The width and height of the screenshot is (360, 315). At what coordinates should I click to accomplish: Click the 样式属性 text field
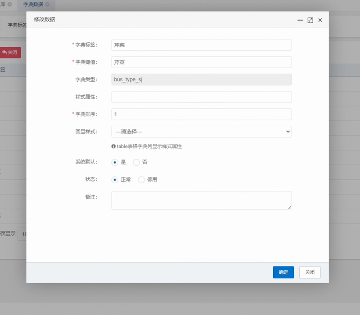coord(201,97)
